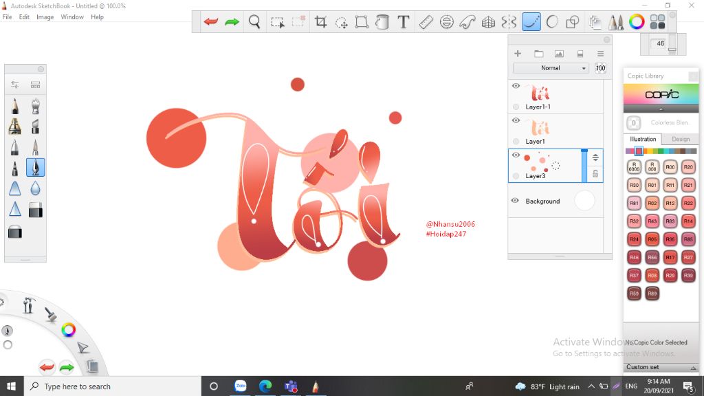Add an image layer
The height and width of the screenshot is (396, 704).
(x=559, y=54)
